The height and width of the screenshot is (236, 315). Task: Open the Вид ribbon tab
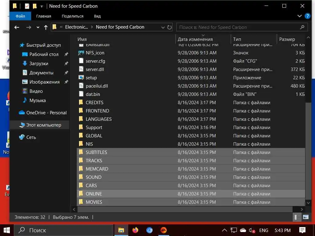pyautogui.click(x=97, y=16)
